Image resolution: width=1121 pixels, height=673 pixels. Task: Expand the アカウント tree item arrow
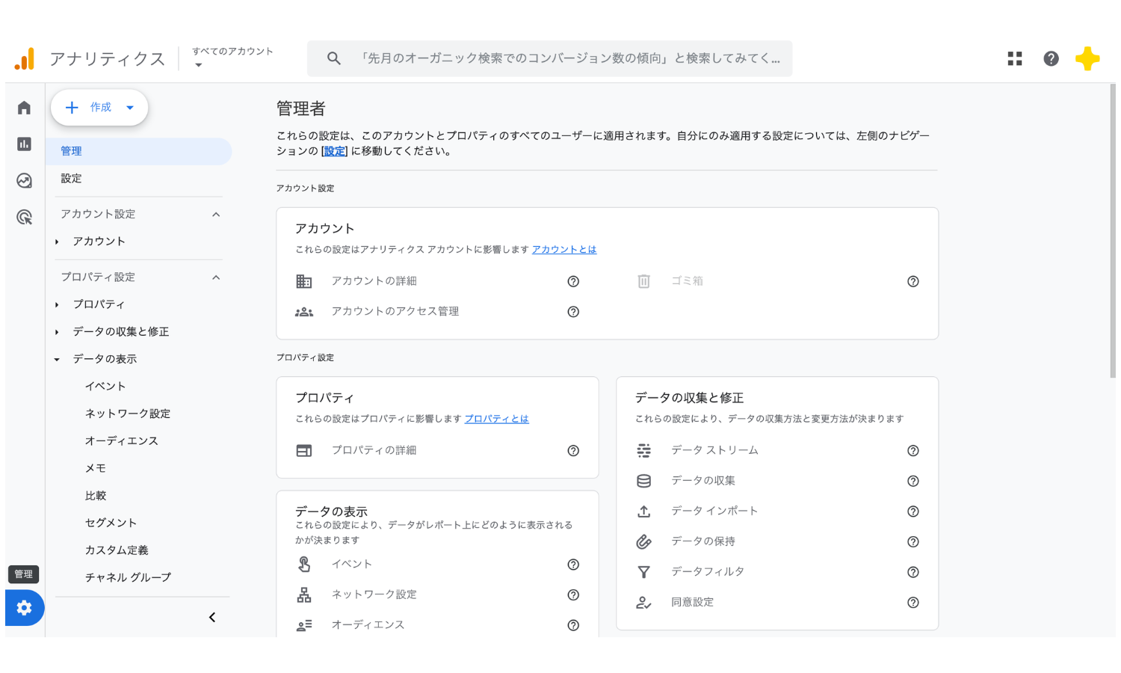[57, 242]
